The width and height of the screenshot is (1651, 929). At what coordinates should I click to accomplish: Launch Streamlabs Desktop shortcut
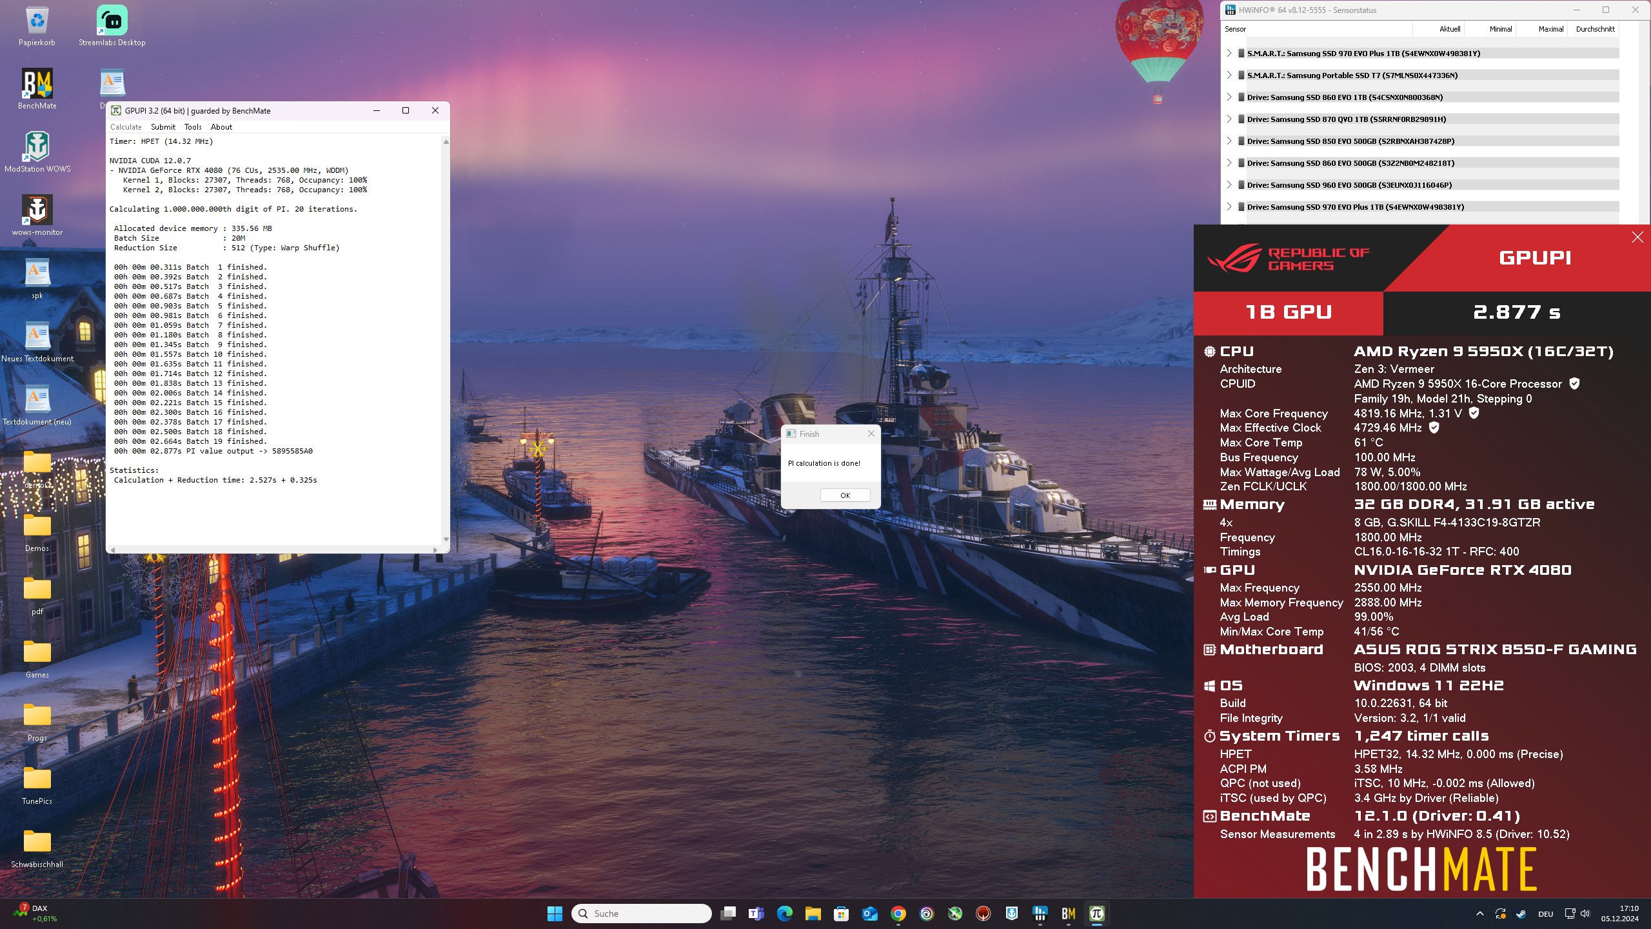click(x=112, y=26)
